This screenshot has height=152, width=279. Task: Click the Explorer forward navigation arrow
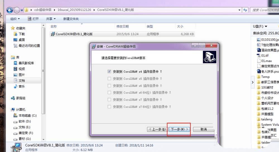pyautogui.click(x=17, y=10)
